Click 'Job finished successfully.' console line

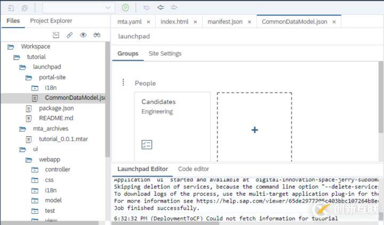tap(157, 208)
